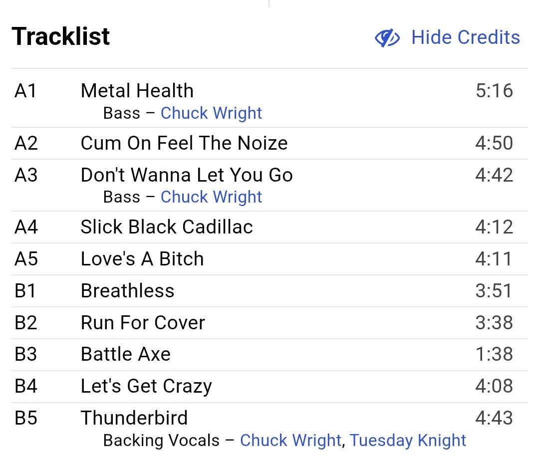Open Chuck Wright bass credit under Don't Wanna Let You Go
This screenshot has width=539, height=472.
[211, 197]
